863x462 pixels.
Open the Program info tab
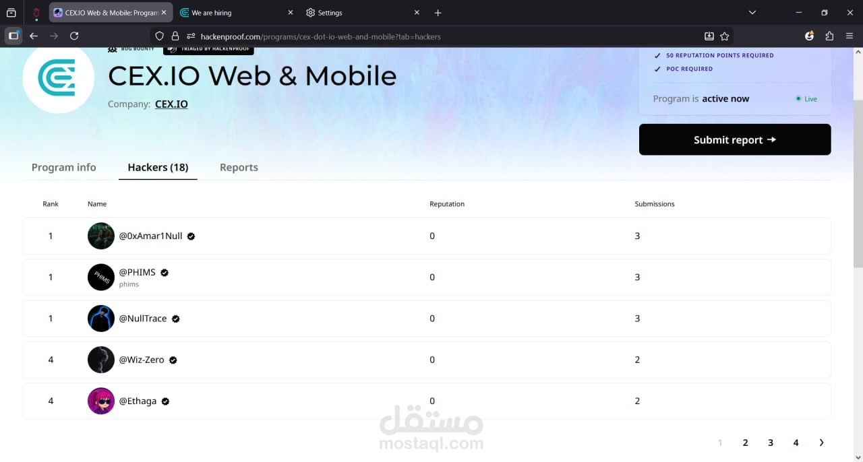(64, 167)
